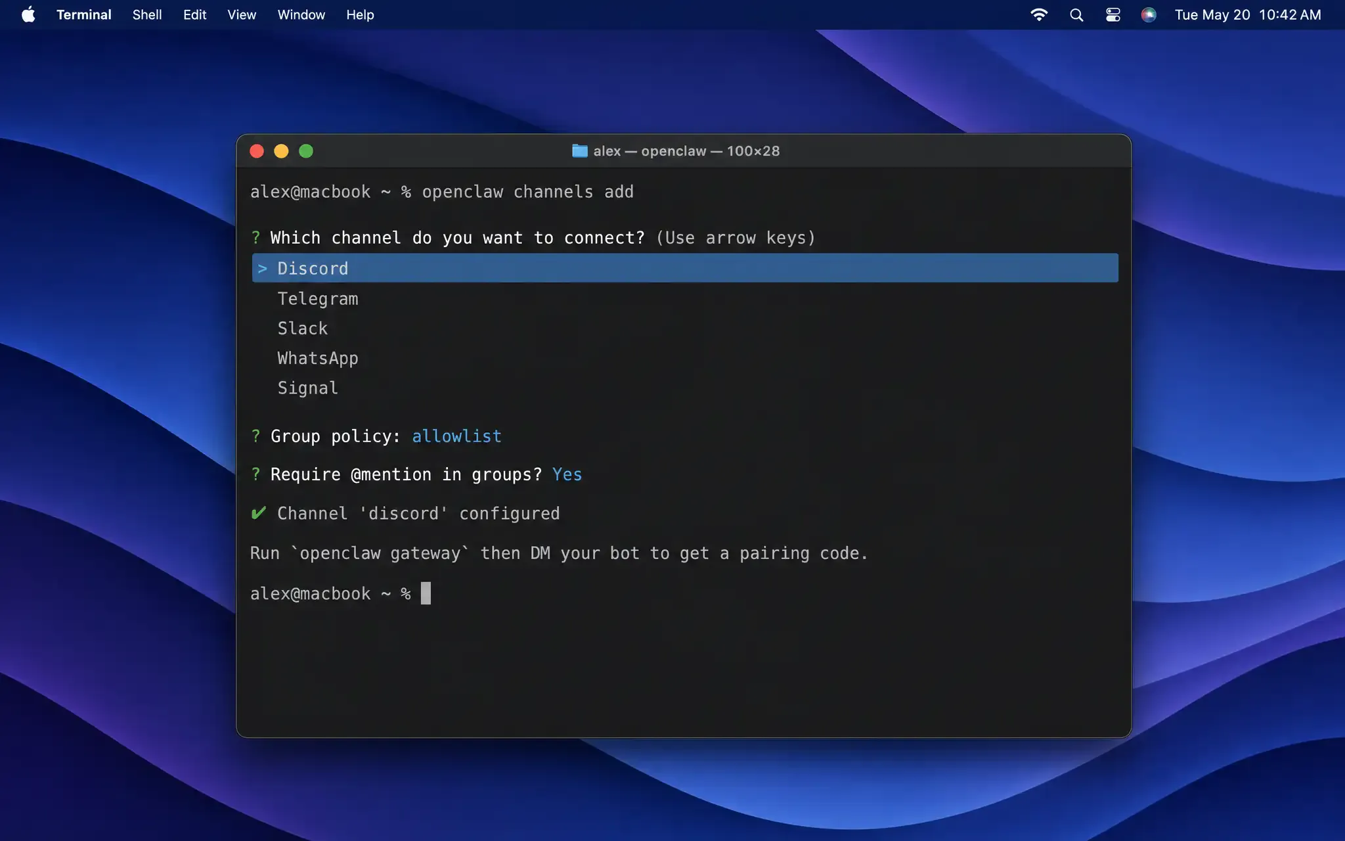Screen dimensions: 1345x841
Task: Close the Terminal window with the red button
Action: 257,151
